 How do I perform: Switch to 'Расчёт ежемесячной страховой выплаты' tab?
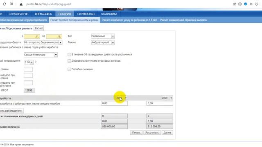[x=184, y=20]
